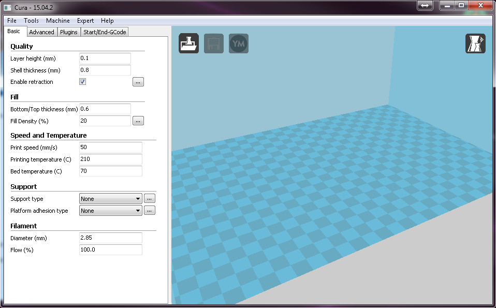Open the Tools menu
Screen dimensions: 496x308
pos(31,21)
